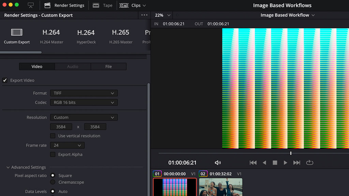Open Render Settings three-dot options menu

[144, 15]
